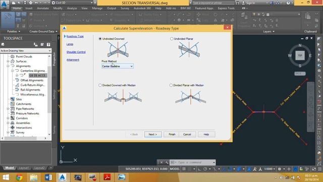This screenshot has width=323, height=182.
Task: Choose Divided Planar with Median option
Action: (x=171, y=85)
